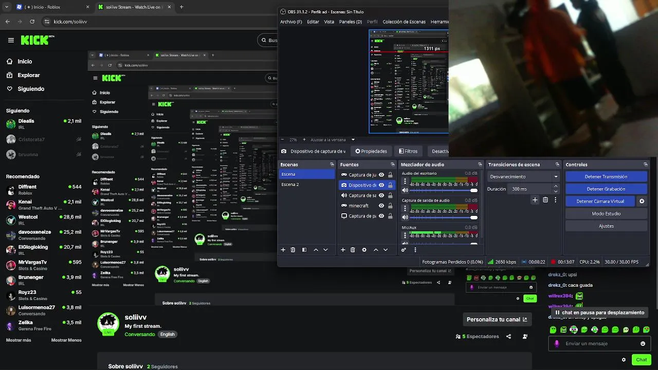Remove the transition with the trash icon under Duración
The image size is (658, 370).
(545, 200)
